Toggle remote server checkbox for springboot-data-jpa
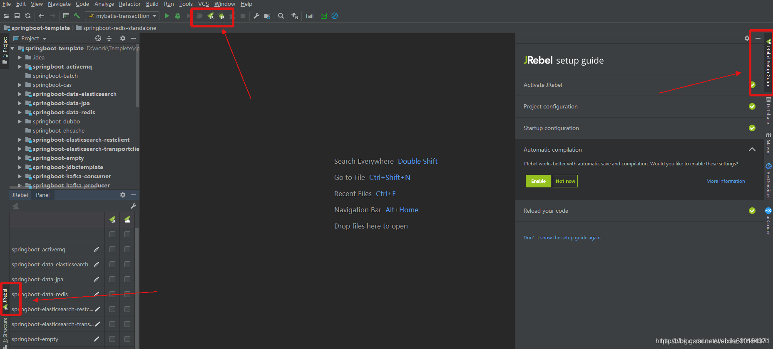Viewport: 773px width, 349px height. click(x=127, y=279)
